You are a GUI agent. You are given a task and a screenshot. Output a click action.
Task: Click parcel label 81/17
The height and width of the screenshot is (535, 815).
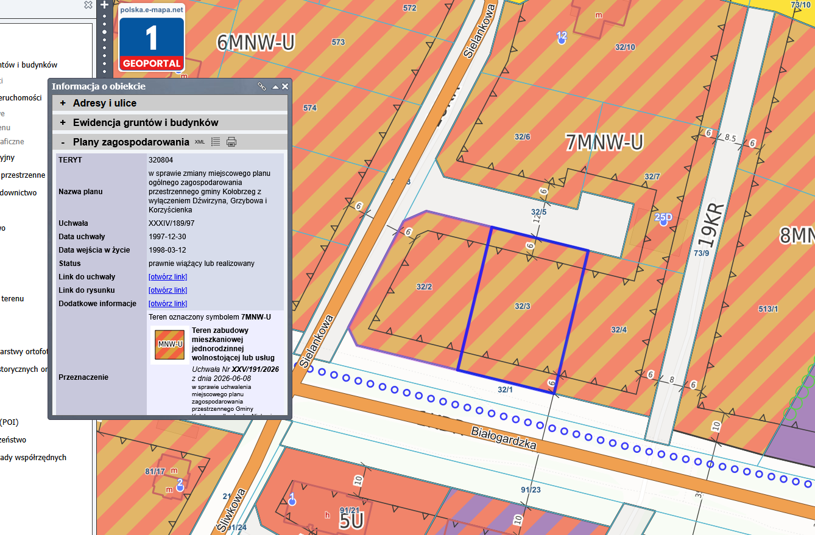(x=155, y=472)
